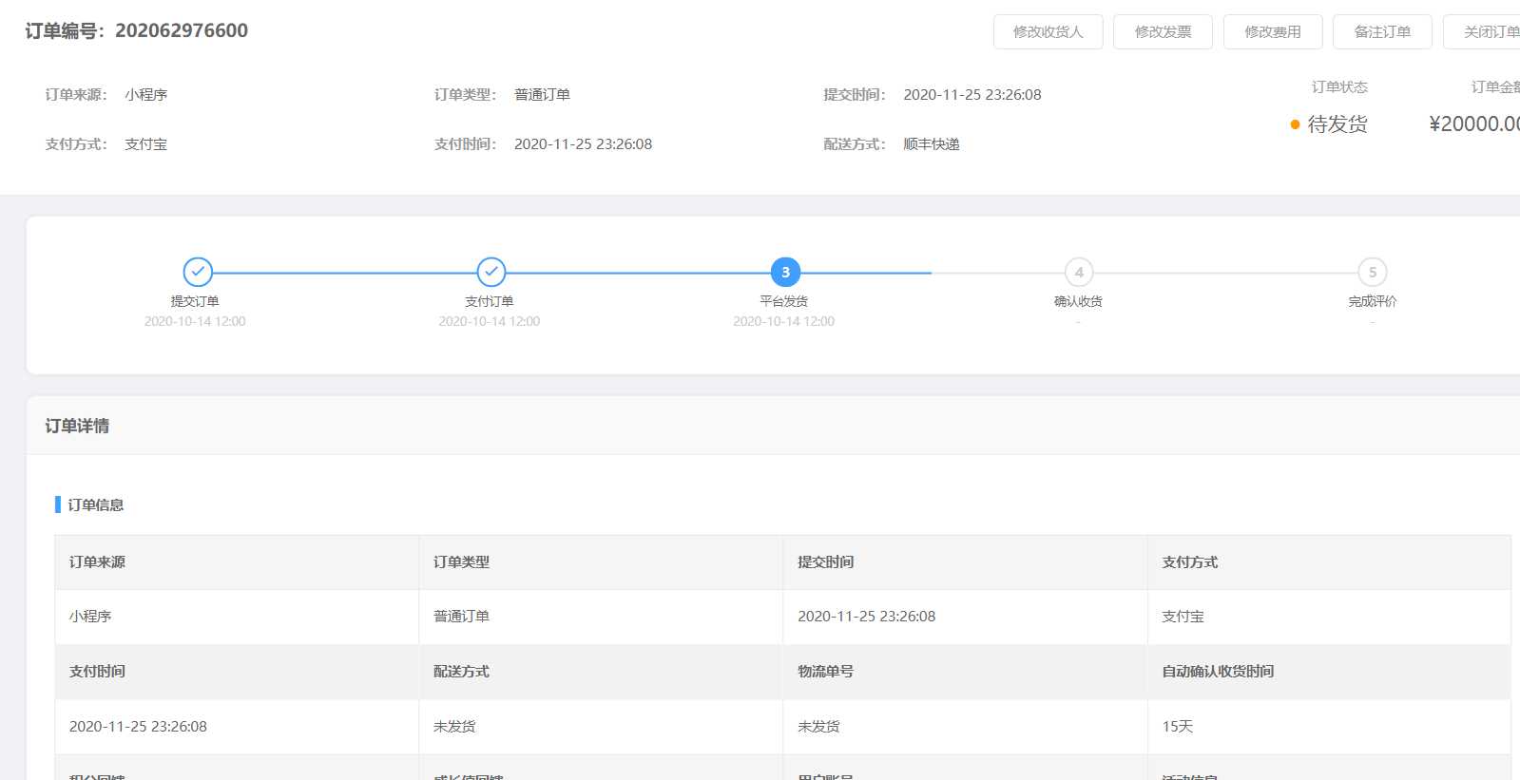Click 未发货 cell under 配送方式
This screenshot has height=780, width=1520.
click(454, 727)
